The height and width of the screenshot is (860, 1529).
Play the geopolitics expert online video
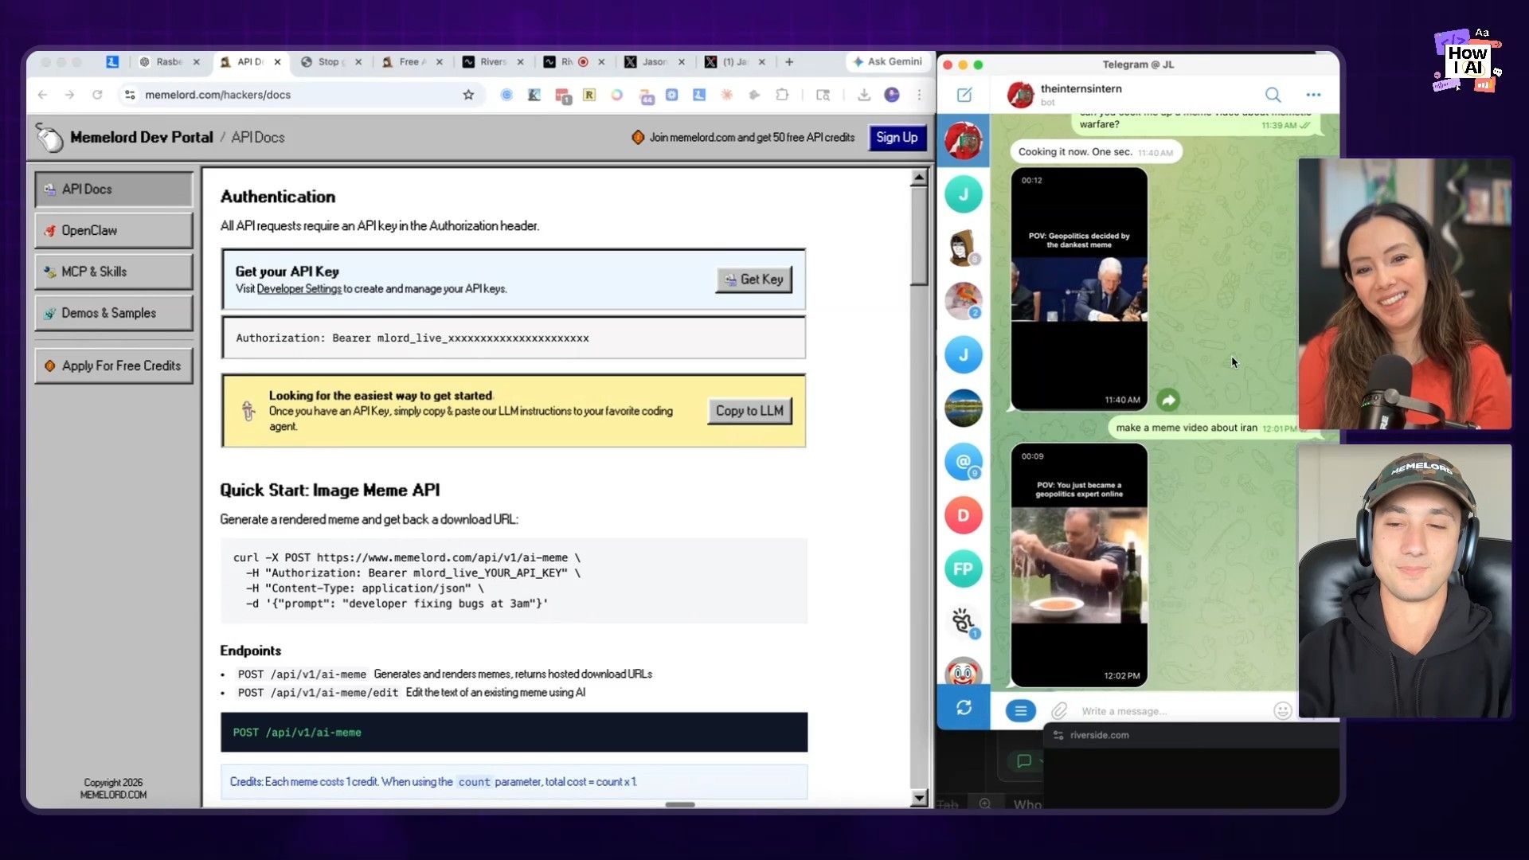pos(1079,565)
